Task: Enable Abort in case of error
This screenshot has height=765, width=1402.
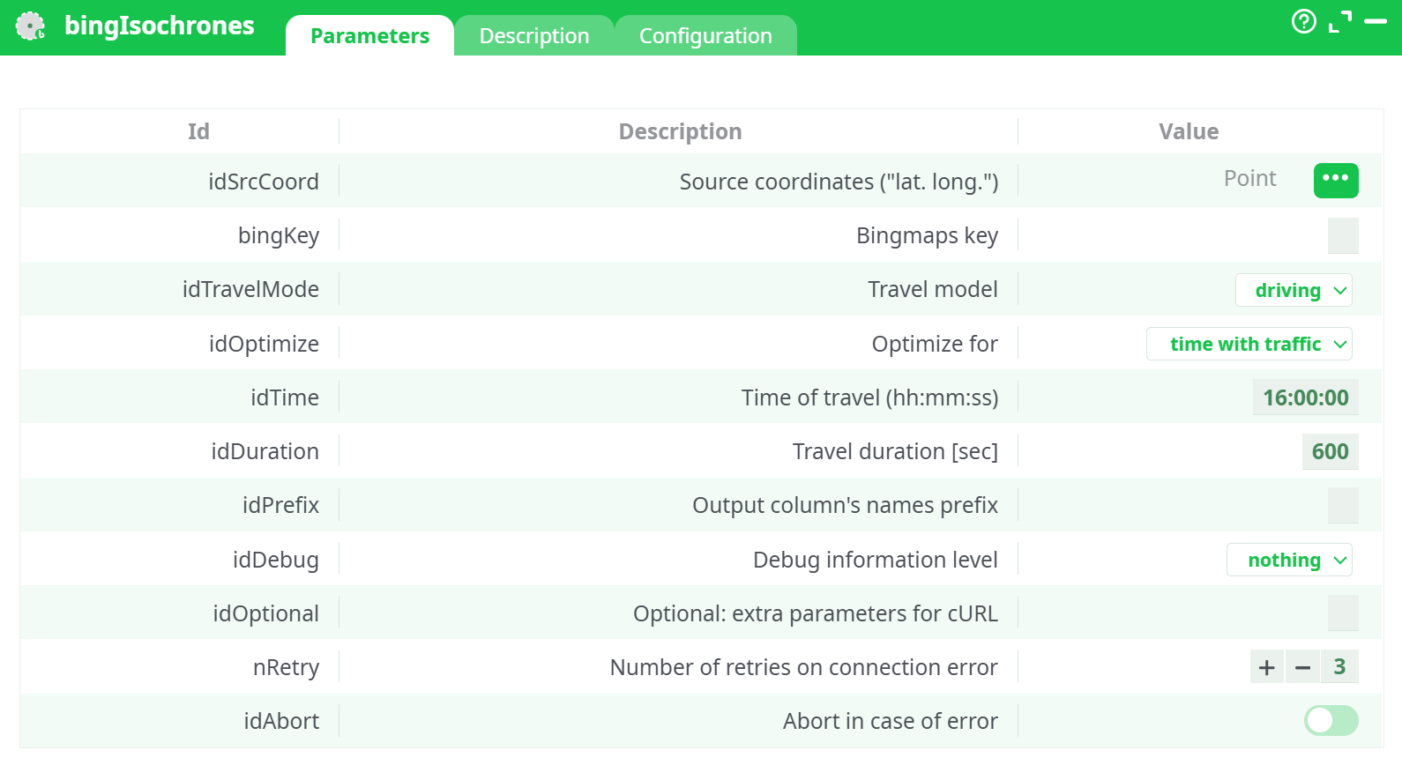Action: 1330,721
